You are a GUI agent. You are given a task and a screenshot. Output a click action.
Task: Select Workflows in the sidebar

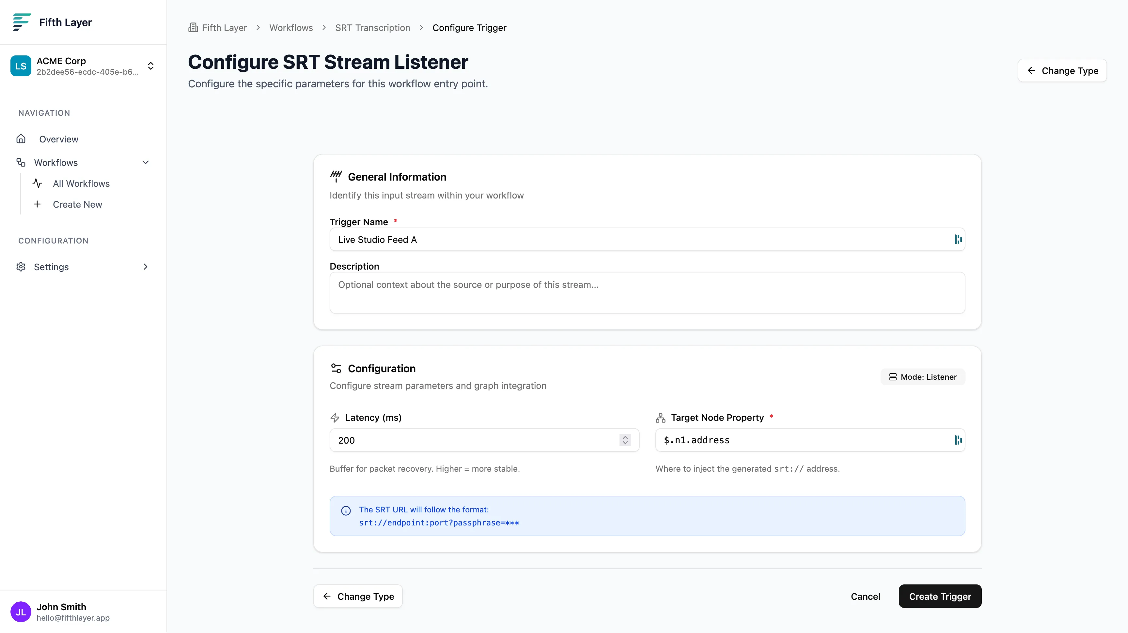[x=55, y=163]
